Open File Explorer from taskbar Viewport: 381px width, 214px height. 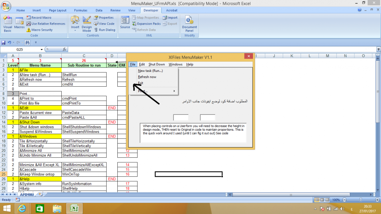[57, 208]
